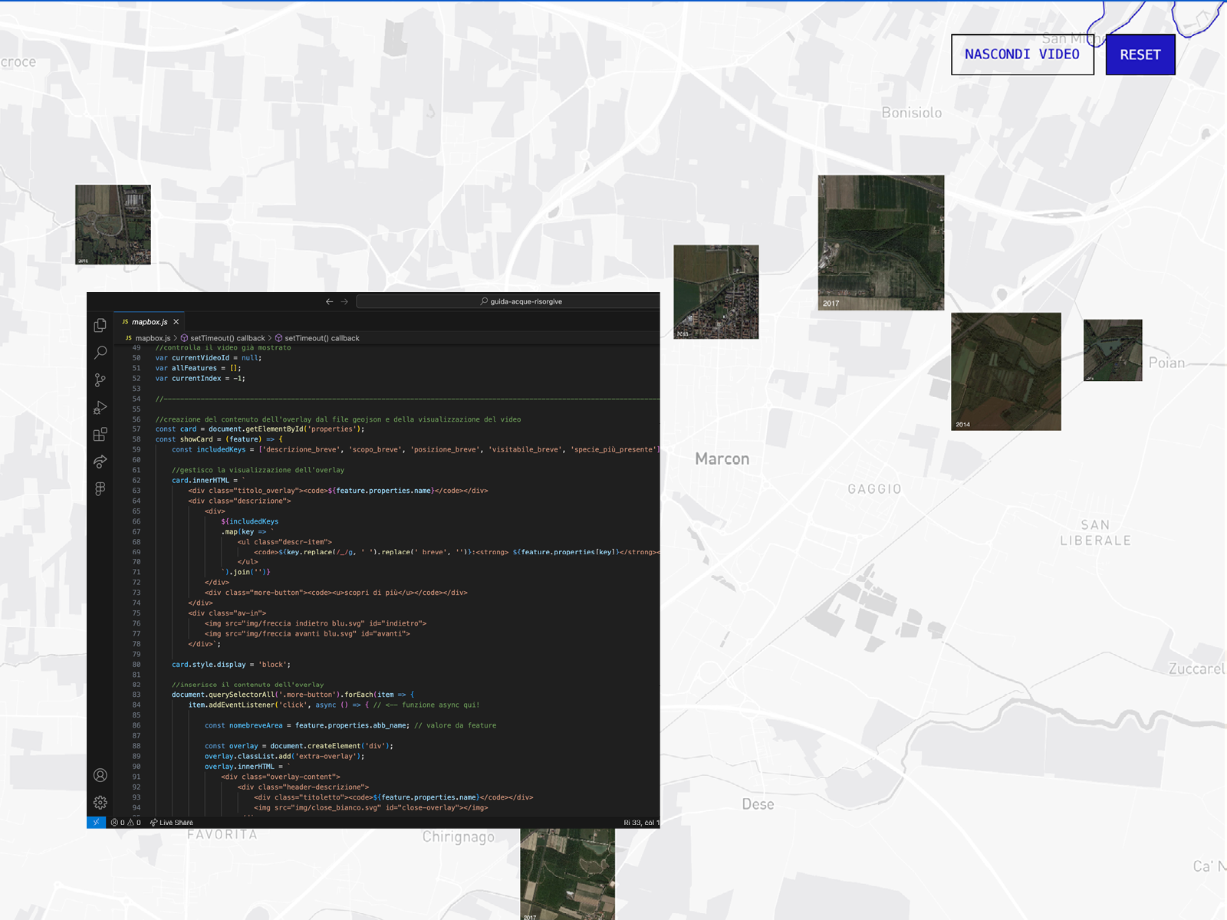Click the NASCONDI VIDEO button

(1022, 54)
